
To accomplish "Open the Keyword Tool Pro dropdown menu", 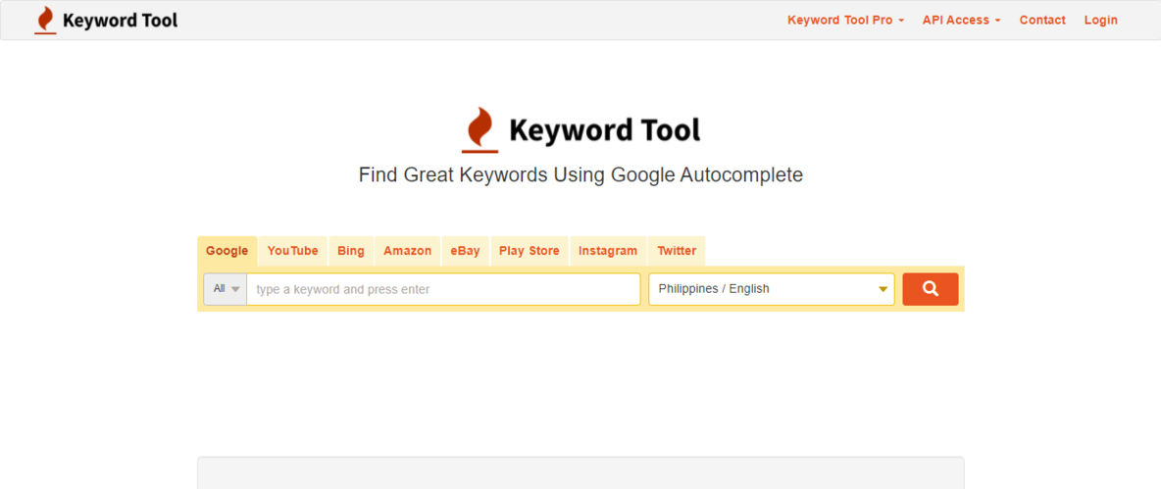I will (845, 20).
